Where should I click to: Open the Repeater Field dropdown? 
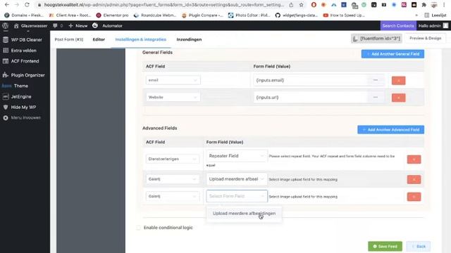click(237, 156)
